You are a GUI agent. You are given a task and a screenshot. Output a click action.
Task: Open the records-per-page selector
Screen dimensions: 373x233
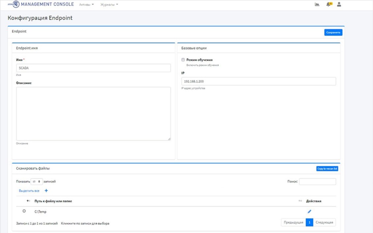[37, 182]
